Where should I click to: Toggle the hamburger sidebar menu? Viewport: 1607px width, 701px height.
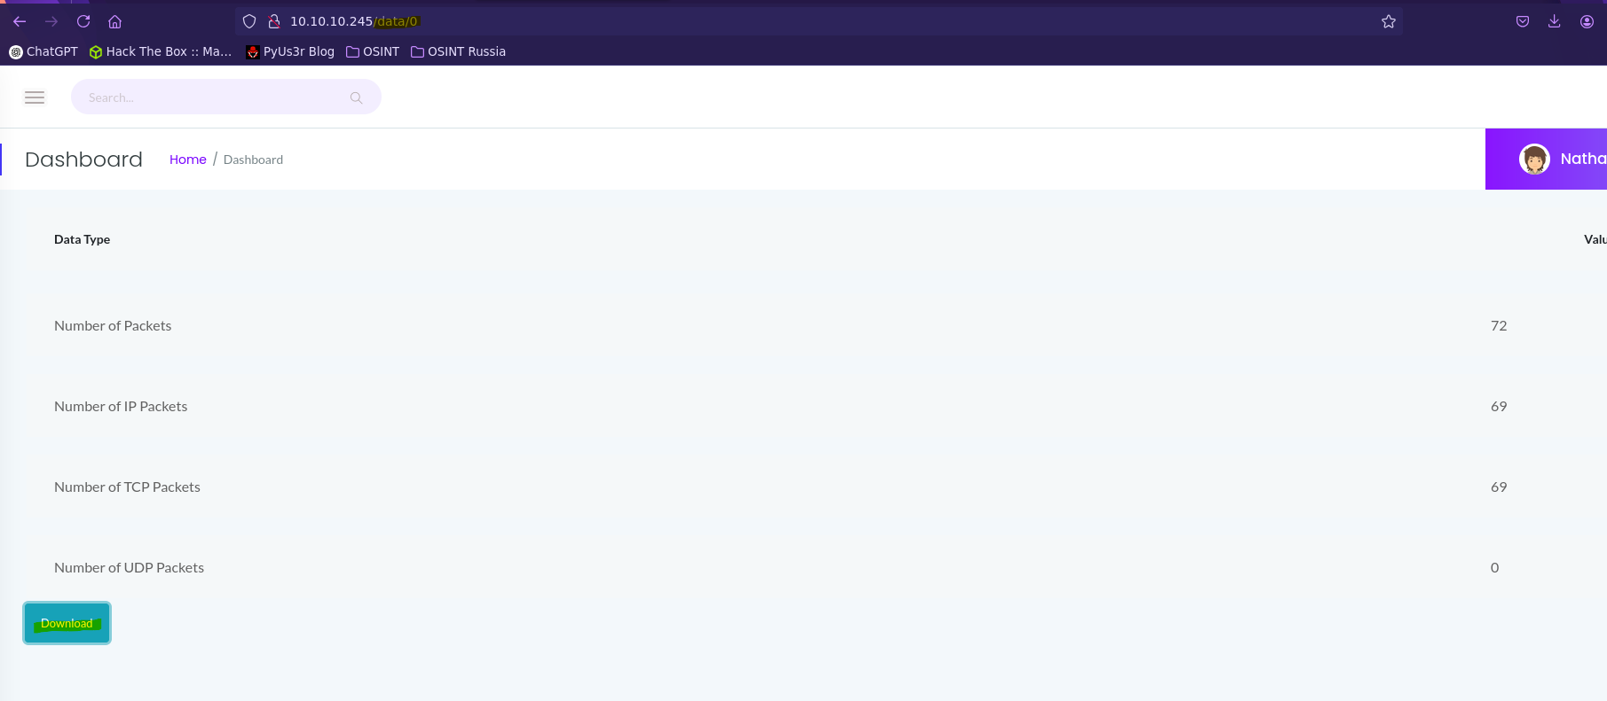click(35, 97)
